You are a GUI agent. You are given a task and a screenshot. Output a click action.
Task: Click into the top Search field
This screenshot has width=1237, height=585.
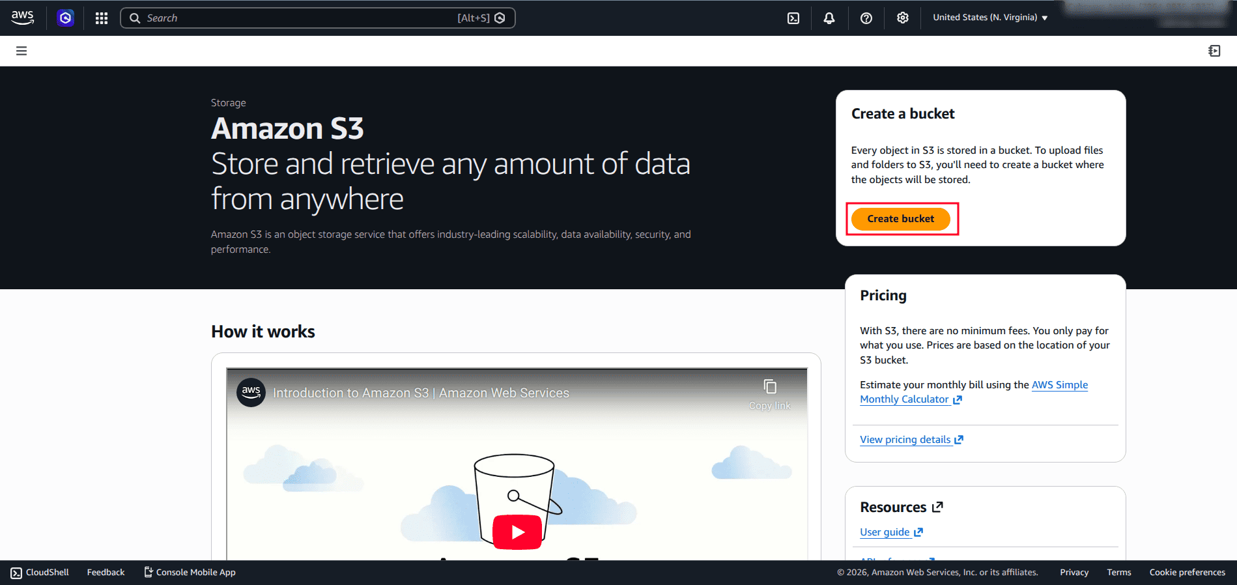point(318,18)
